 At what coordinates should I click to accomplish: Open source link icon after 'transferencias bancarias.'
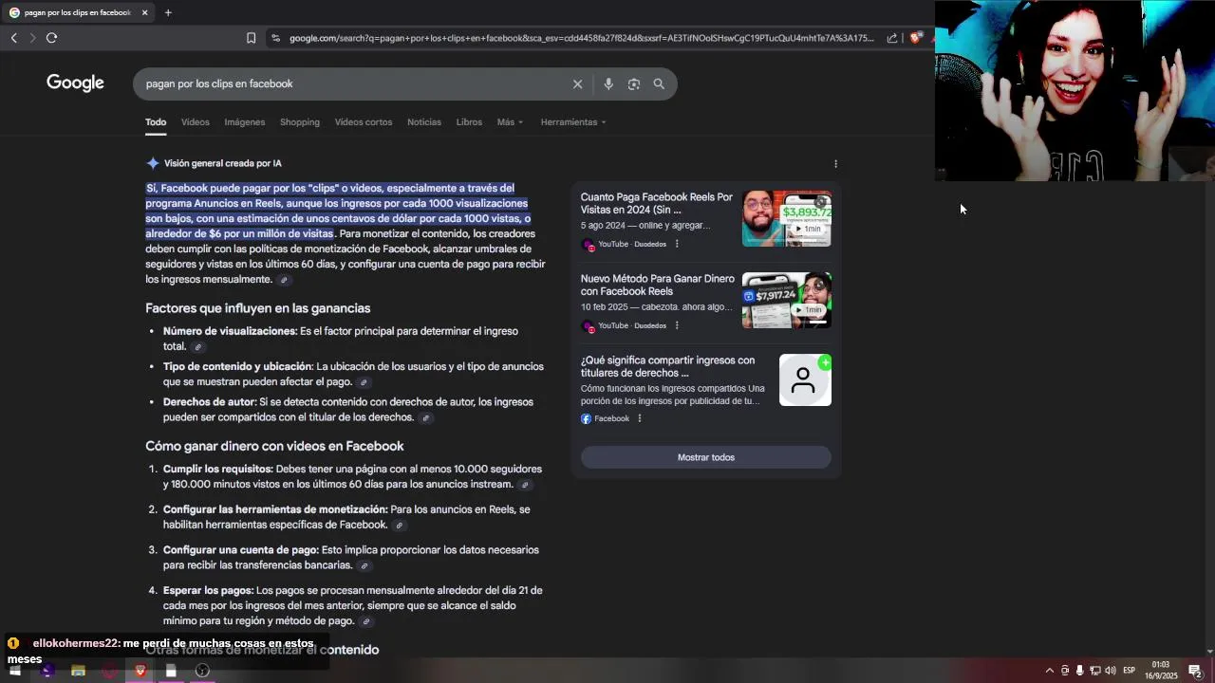pos(364,566)
